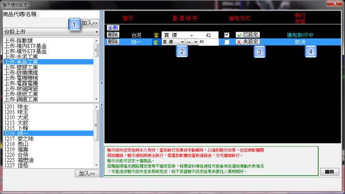Enable the 統一 notification checkbox
Screen dimensions: 345x194
click(x=226, y=42)
